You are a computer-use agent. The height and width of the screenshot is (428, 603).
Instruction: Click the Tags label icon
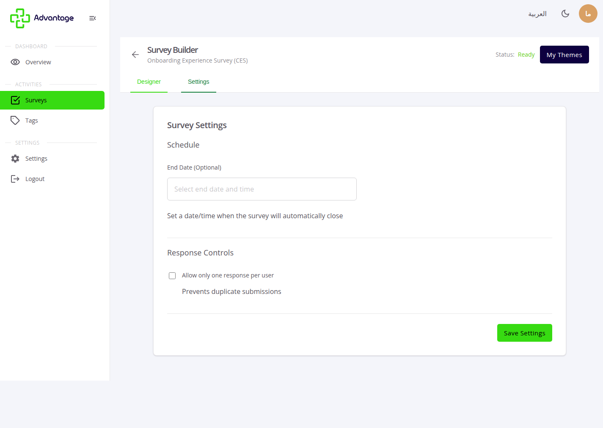(15, 121)
